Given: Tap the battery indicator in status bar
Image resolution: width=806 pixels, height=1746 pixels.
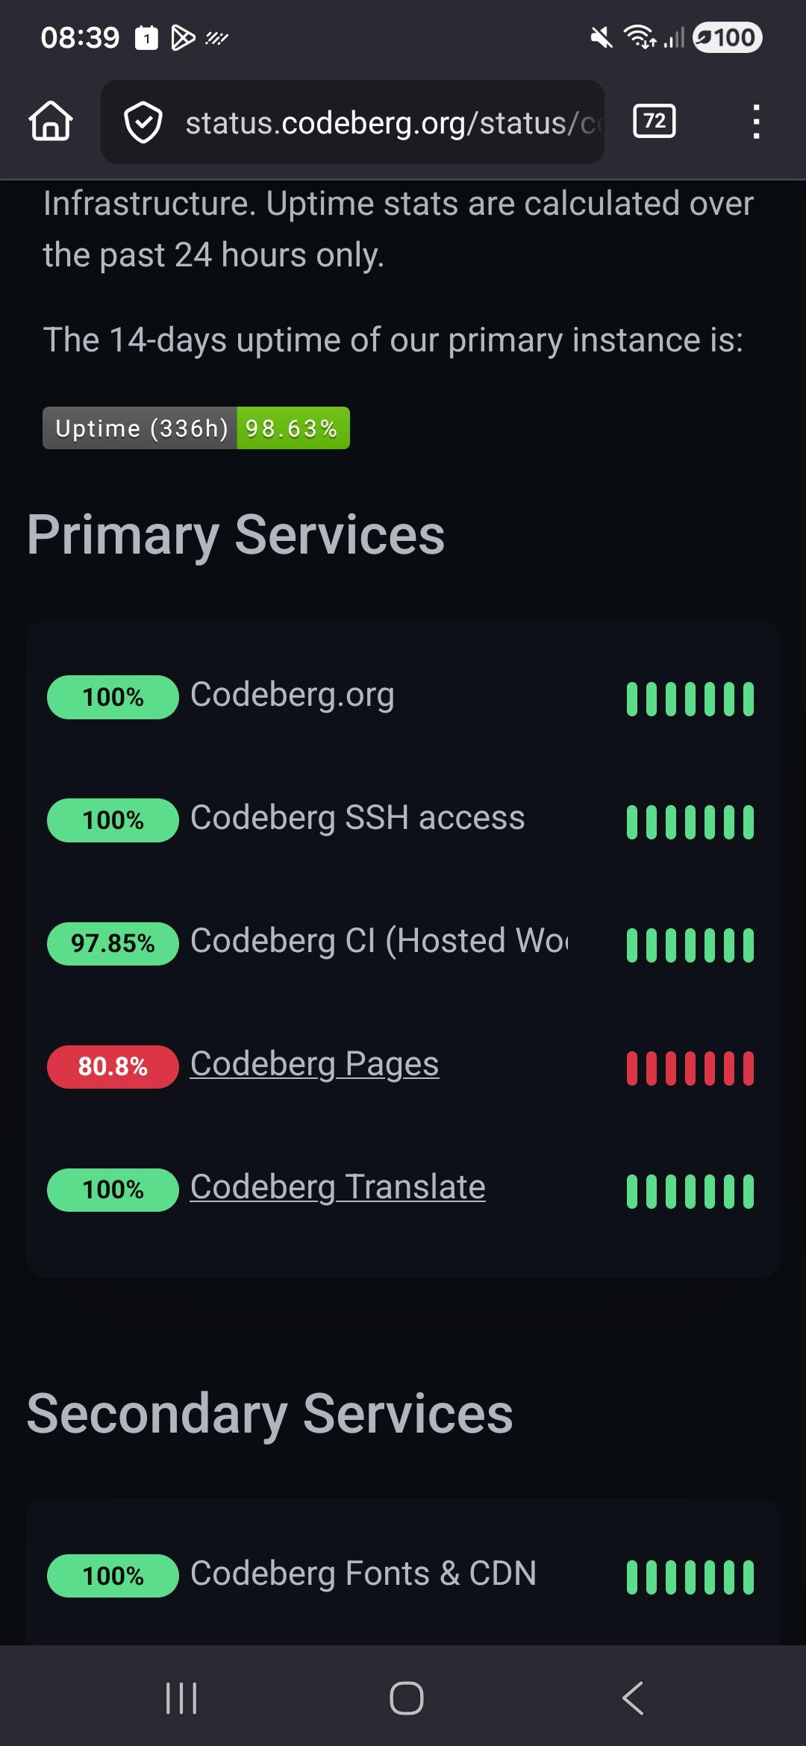Looking at the screenshot, I should (727, 37).
